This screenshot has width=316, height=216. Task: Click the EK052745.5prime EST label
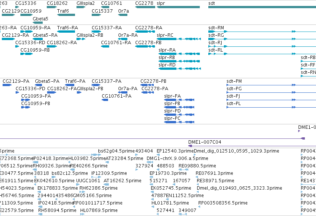[x=171, y=188]
